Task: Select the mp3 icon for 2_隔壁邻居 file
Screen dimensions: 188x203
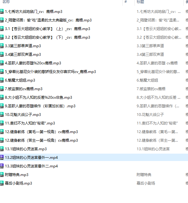Action: 2,20
